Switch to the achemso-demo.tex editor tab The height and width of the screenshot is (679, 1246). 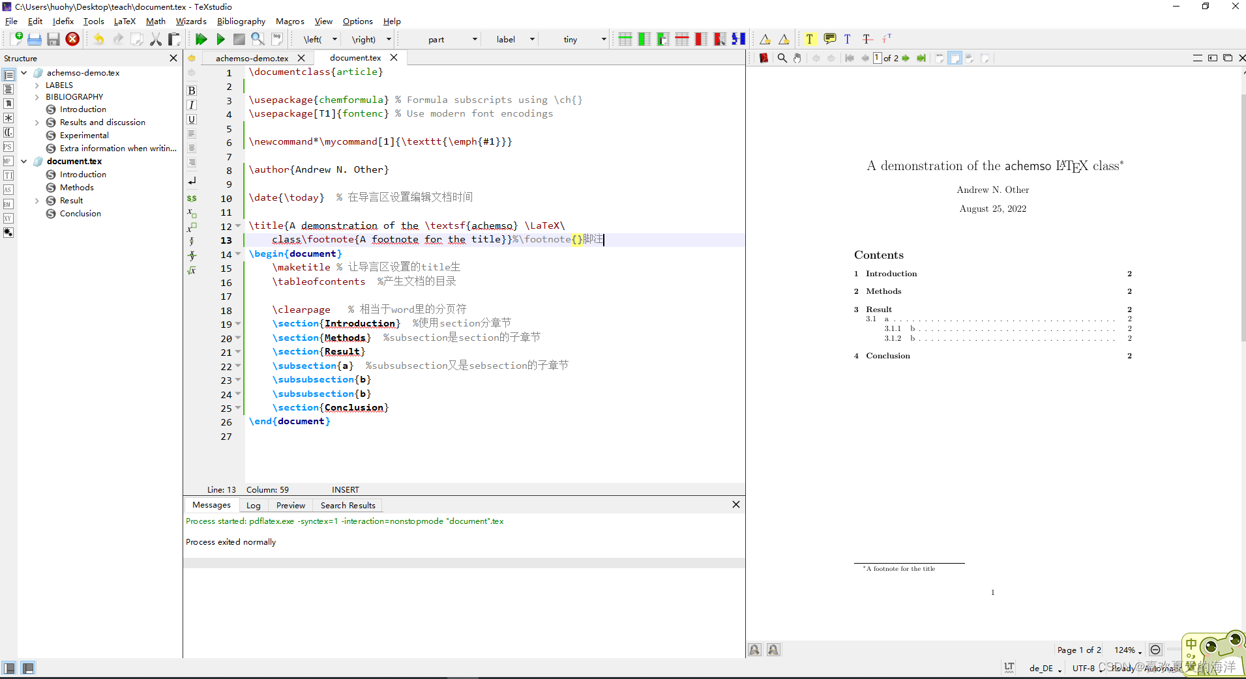[x=252, y=58]
